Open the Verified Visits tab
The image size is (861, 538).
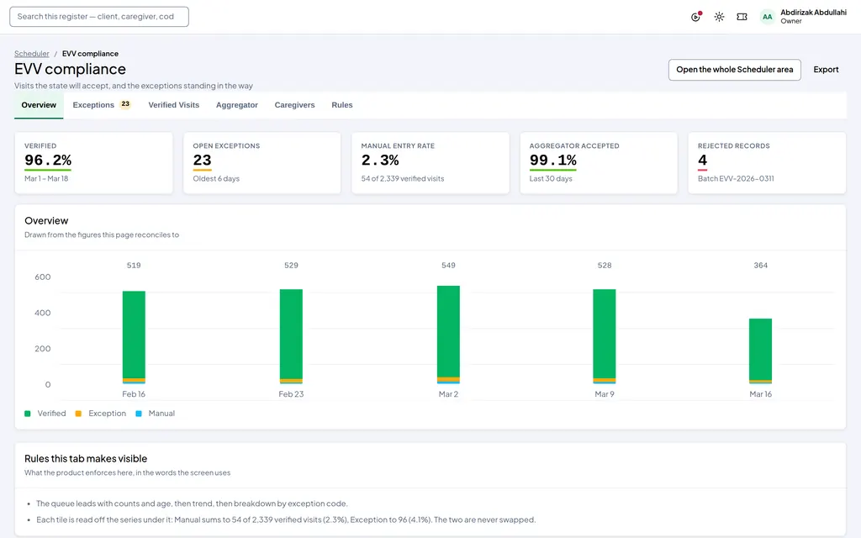point(173,105)
